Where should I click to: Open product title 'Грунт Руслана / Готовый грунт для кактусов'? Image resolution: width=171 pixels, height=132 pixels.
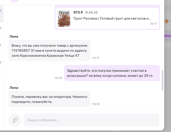coord(112,19)
